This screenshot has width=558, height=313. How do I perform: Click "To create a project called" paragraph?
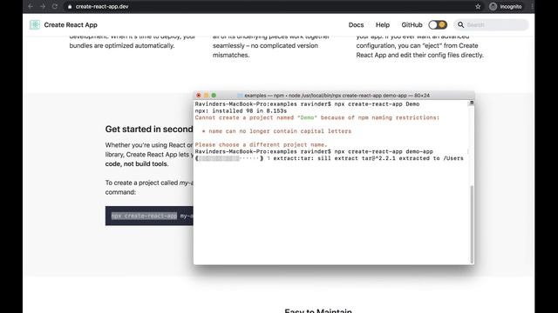tap(149, 188)
